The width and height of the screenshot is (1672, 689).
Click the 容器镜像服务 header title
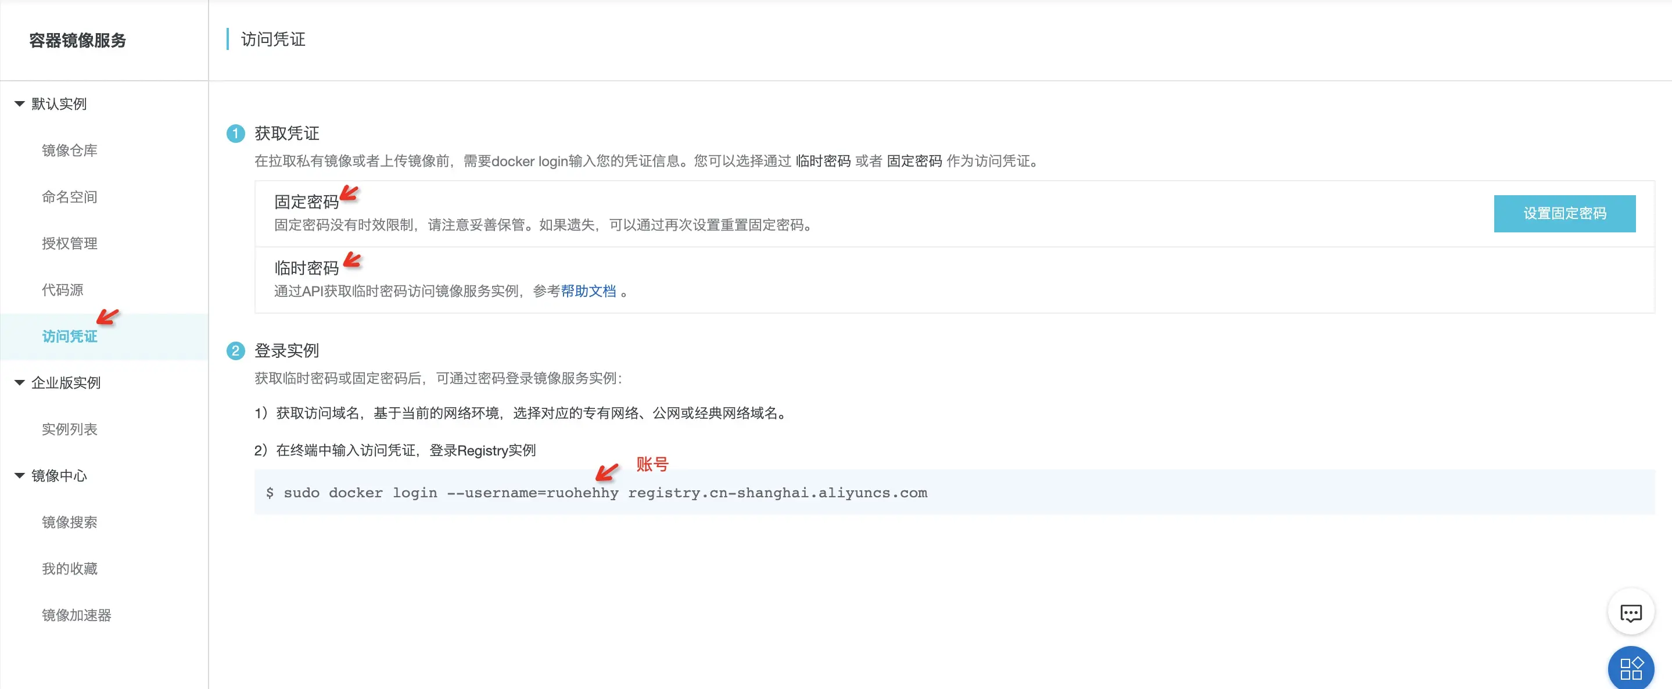[x=77, y=40]
